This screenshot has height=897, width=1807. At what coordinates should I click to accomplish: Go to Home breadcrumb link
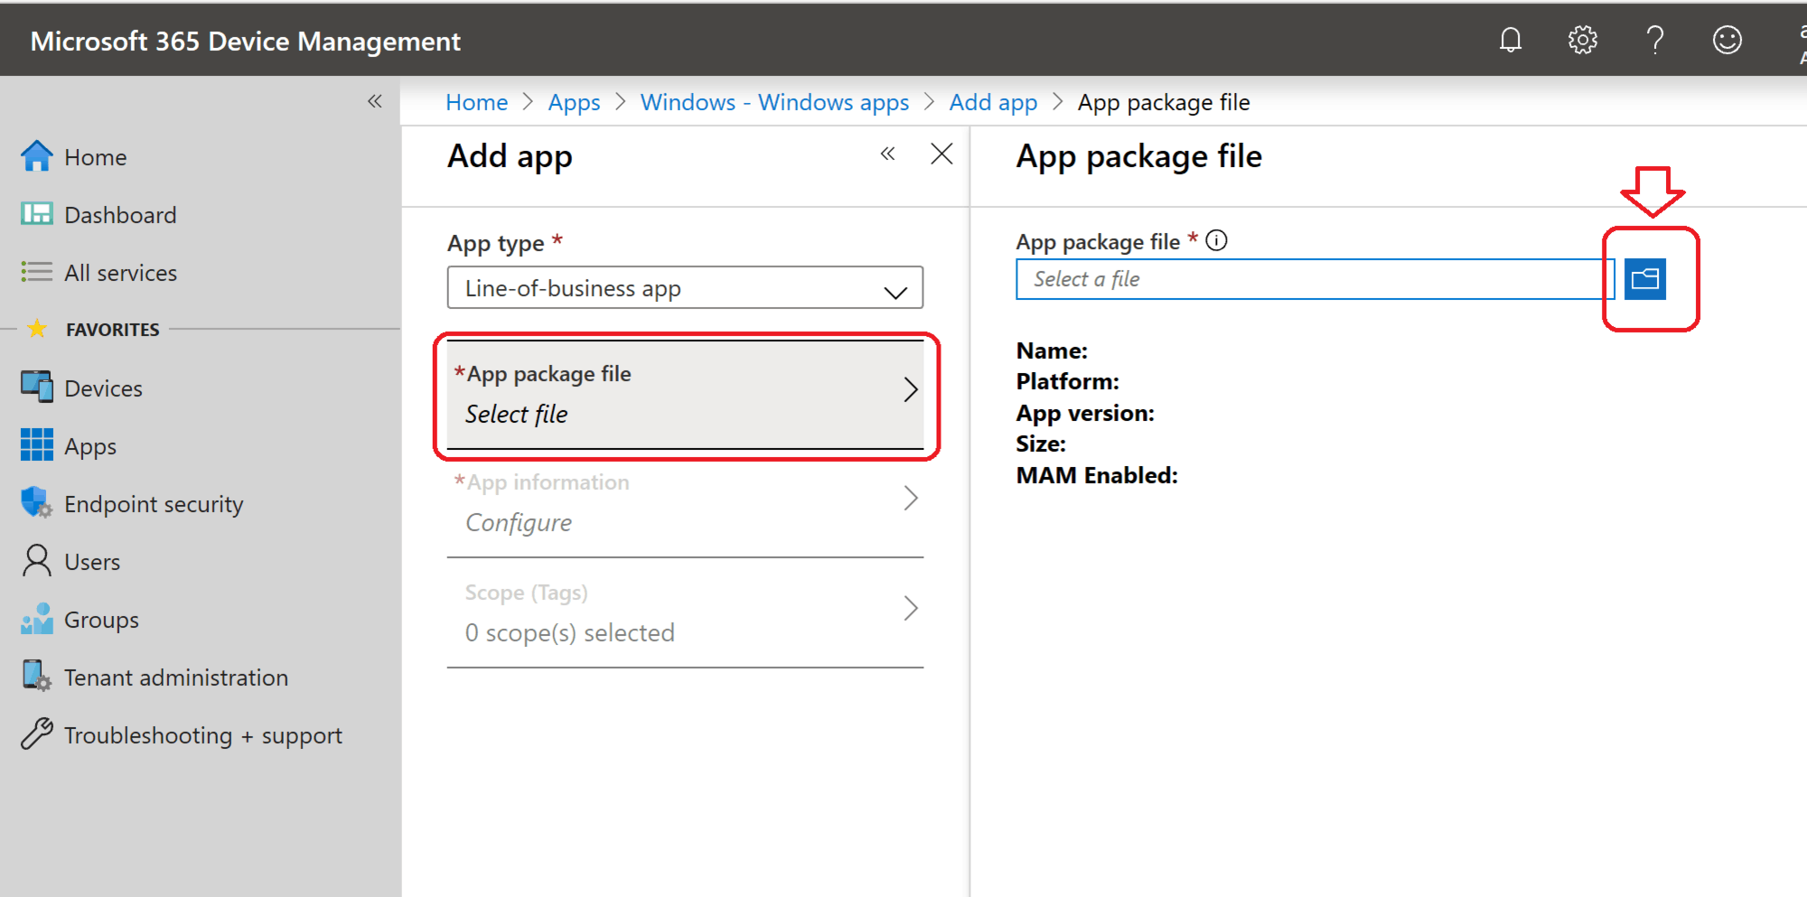(477, 102)
